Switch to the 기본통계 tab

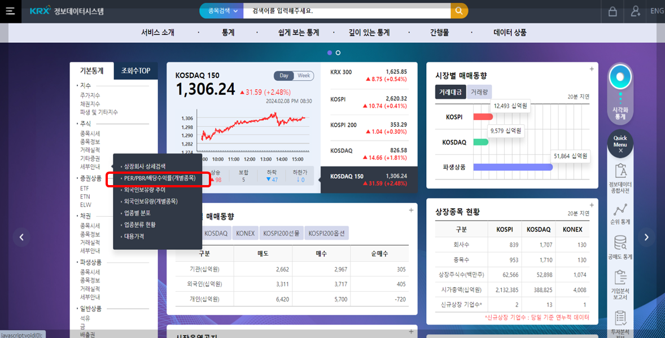click(x=92, y=71)
